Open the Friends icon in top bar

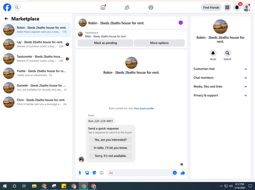point(127,8)
